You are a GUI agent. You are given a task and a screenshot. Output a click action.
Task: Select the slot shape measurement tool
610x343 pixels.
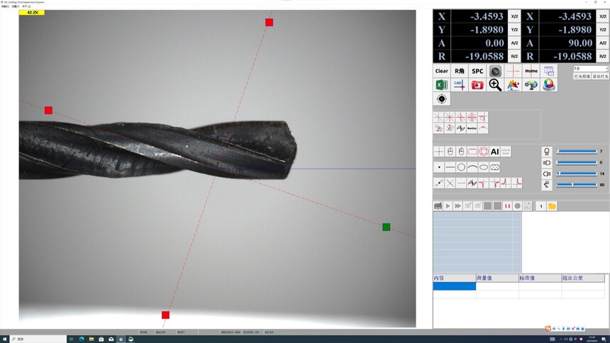(495, 167)
